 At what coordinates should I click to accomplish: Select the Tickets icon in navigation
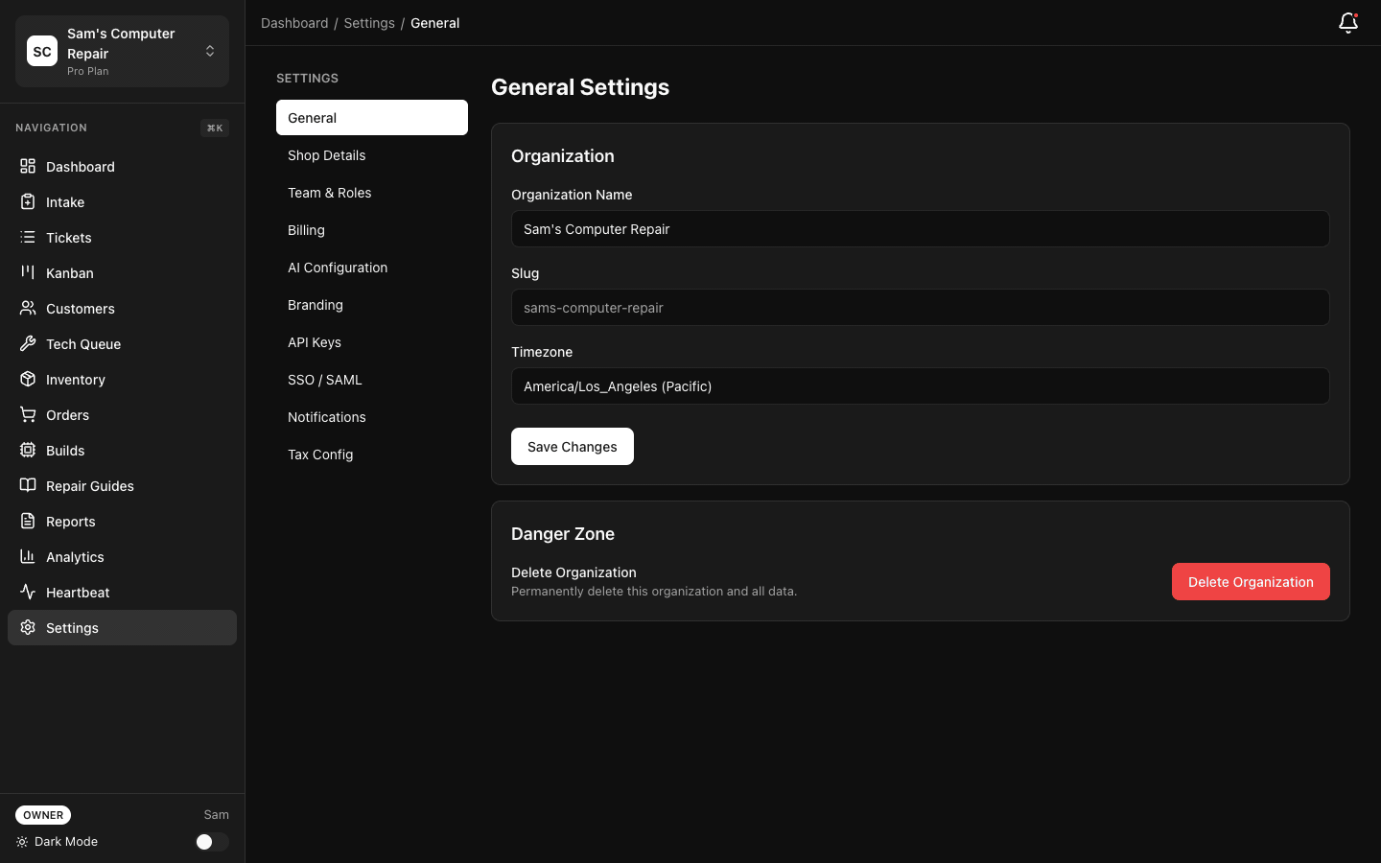[x=28, y=237]
